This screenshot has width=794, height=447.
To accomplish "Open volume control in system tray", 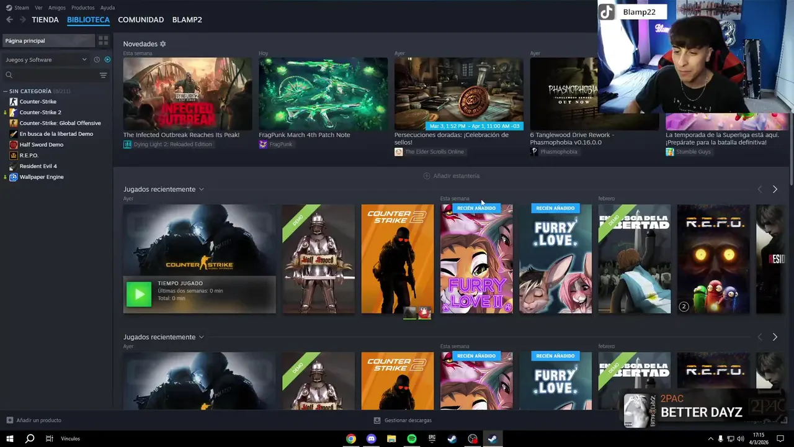I will click(x=740, y=438).
